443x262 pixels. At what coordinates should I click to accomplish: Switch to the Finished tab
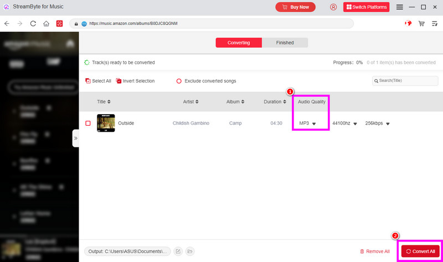click(285, 43)
